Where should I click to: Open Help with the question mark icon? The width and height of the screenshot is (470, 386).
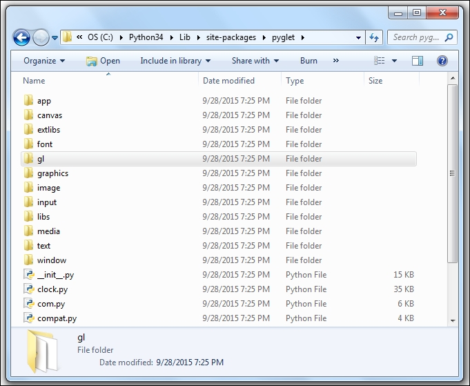coord(442,61)
